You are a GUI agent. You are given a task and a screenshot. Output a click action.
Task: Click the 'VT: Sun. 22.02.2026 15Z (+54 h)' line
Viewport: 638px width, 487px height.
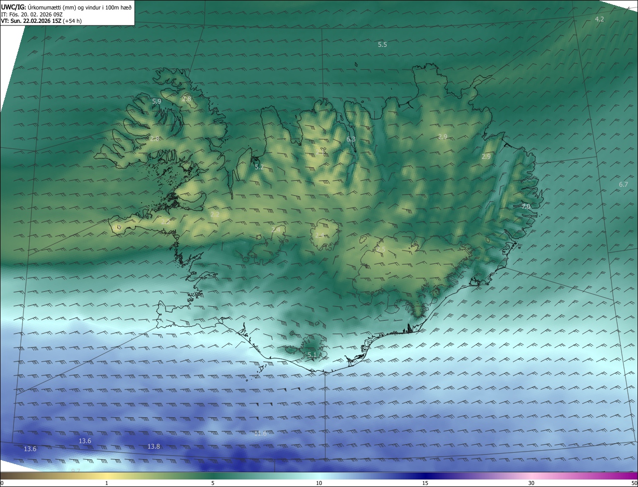(41, 21)
